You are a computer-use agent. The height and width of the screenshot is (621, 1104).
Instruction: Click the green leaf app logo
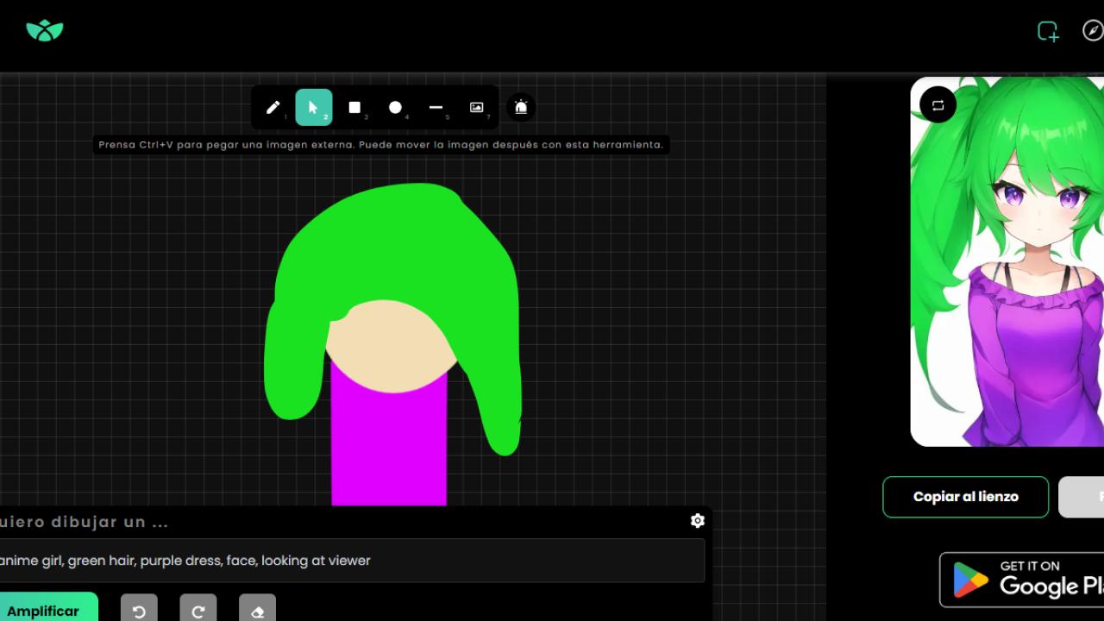coord(45,31)
